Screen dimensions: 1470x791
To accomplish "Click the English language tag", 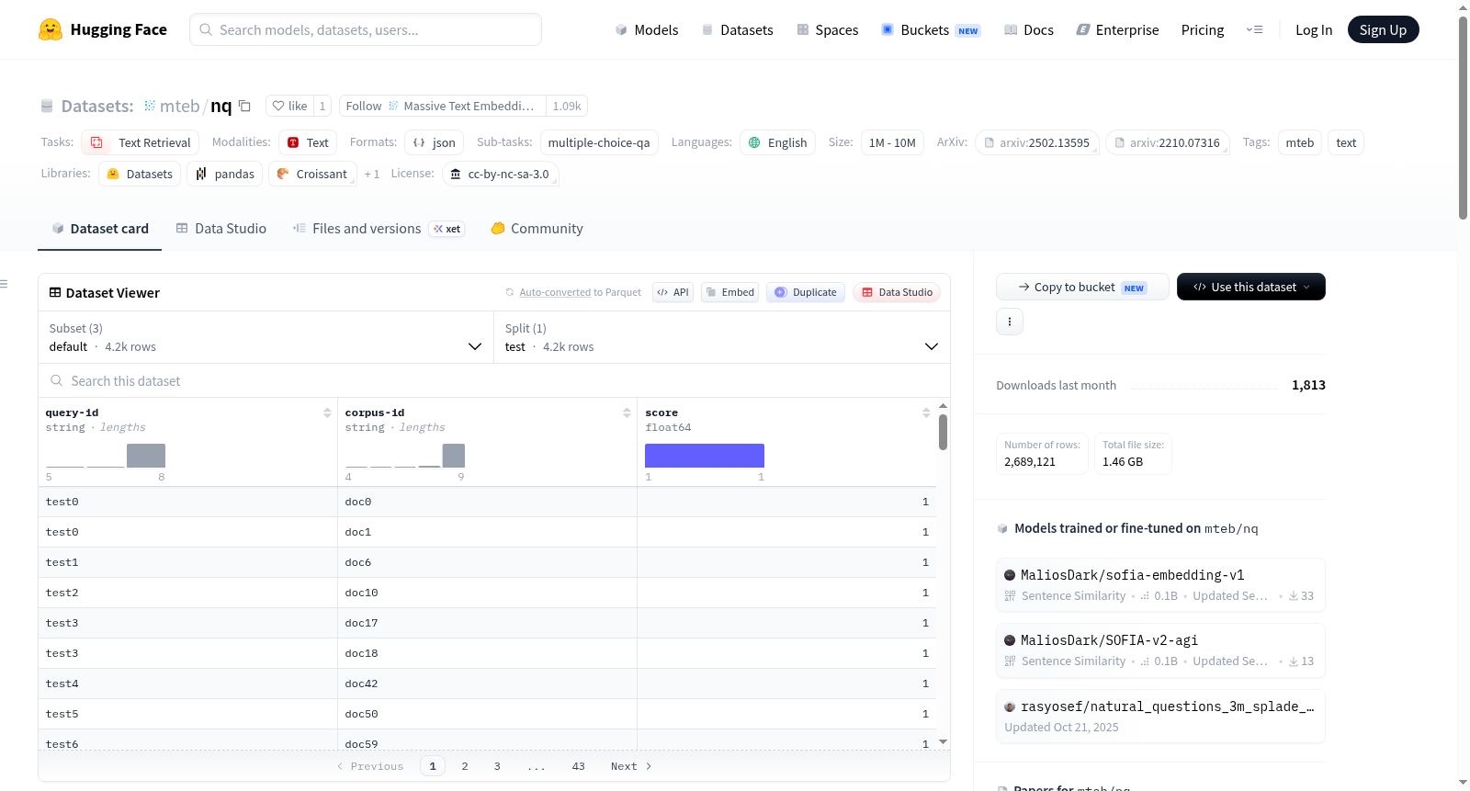I will [x=777, y=142].
